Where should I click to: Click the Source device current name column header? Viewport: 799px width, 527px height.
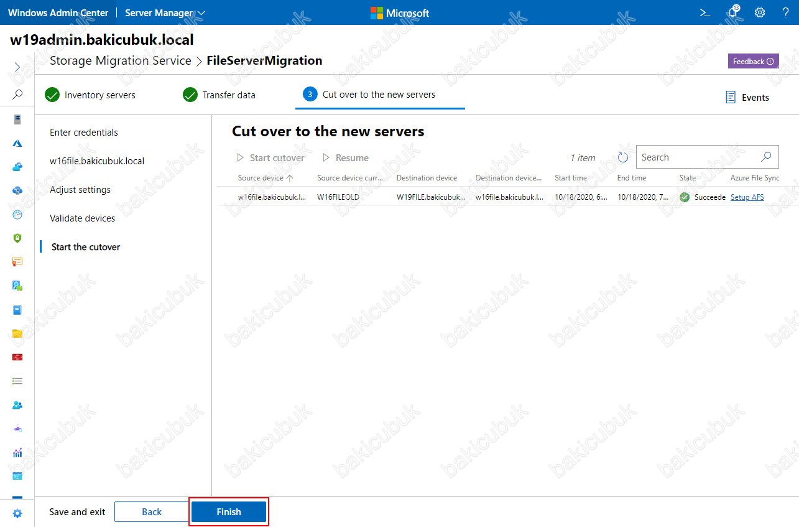[349, 178]
